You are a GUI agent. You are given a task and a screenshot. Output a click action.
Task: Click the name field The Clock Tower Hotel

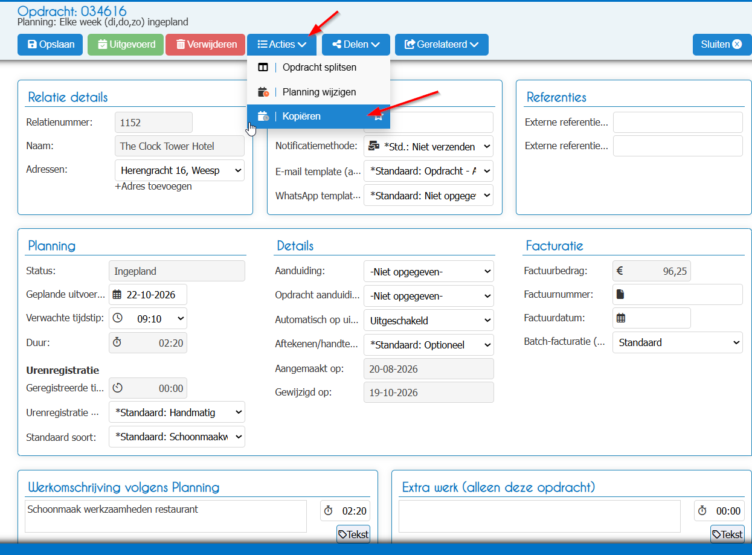179,146
